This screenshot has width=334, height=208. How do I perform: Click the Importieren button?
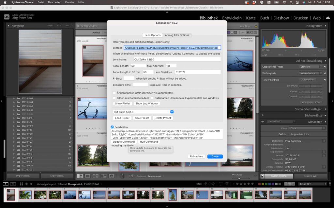click(x=23, y=176)
